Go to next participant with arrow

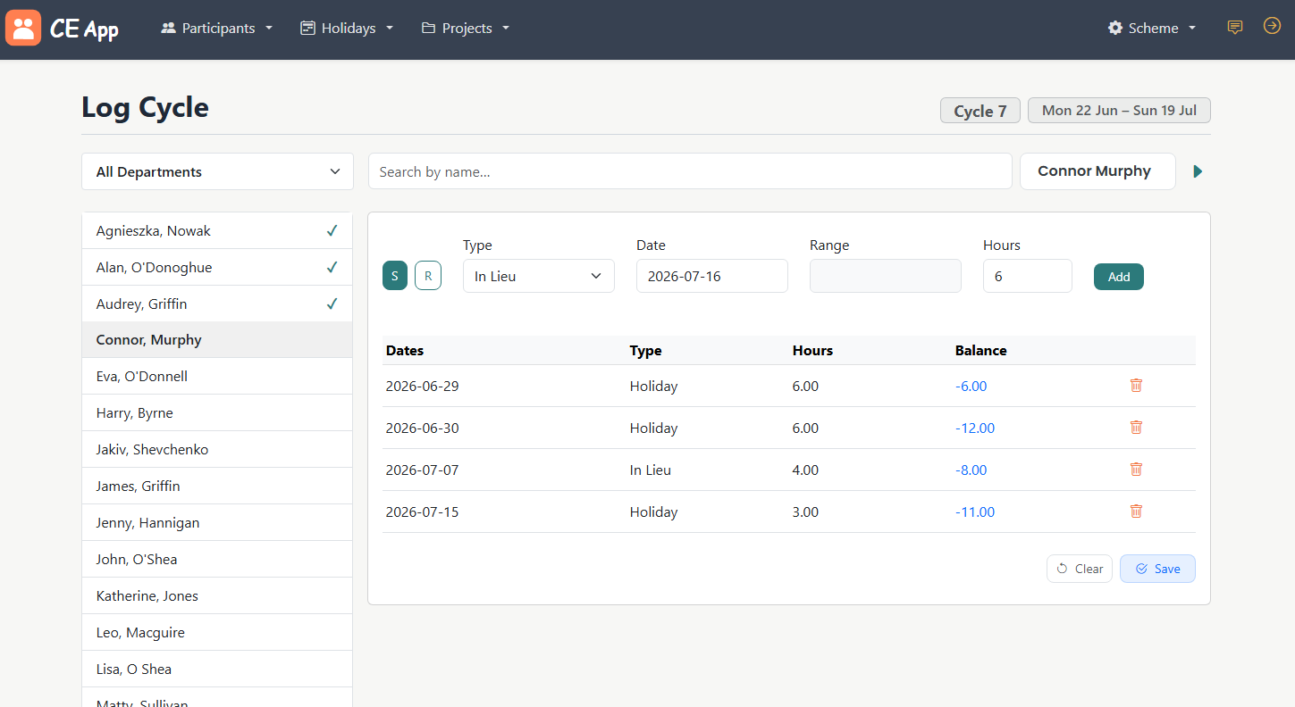[x=1198, y=171]
